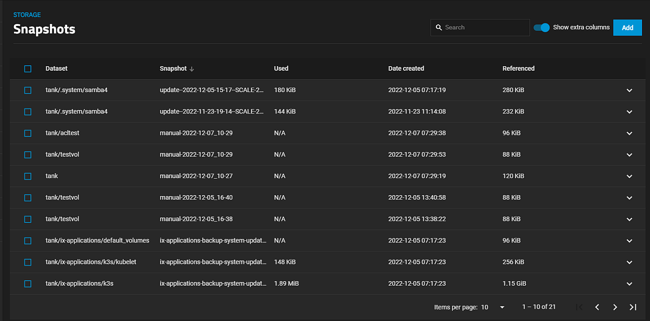Sort by the Date created column
This screenshot has width=650, height=321.
click(406, 69)
